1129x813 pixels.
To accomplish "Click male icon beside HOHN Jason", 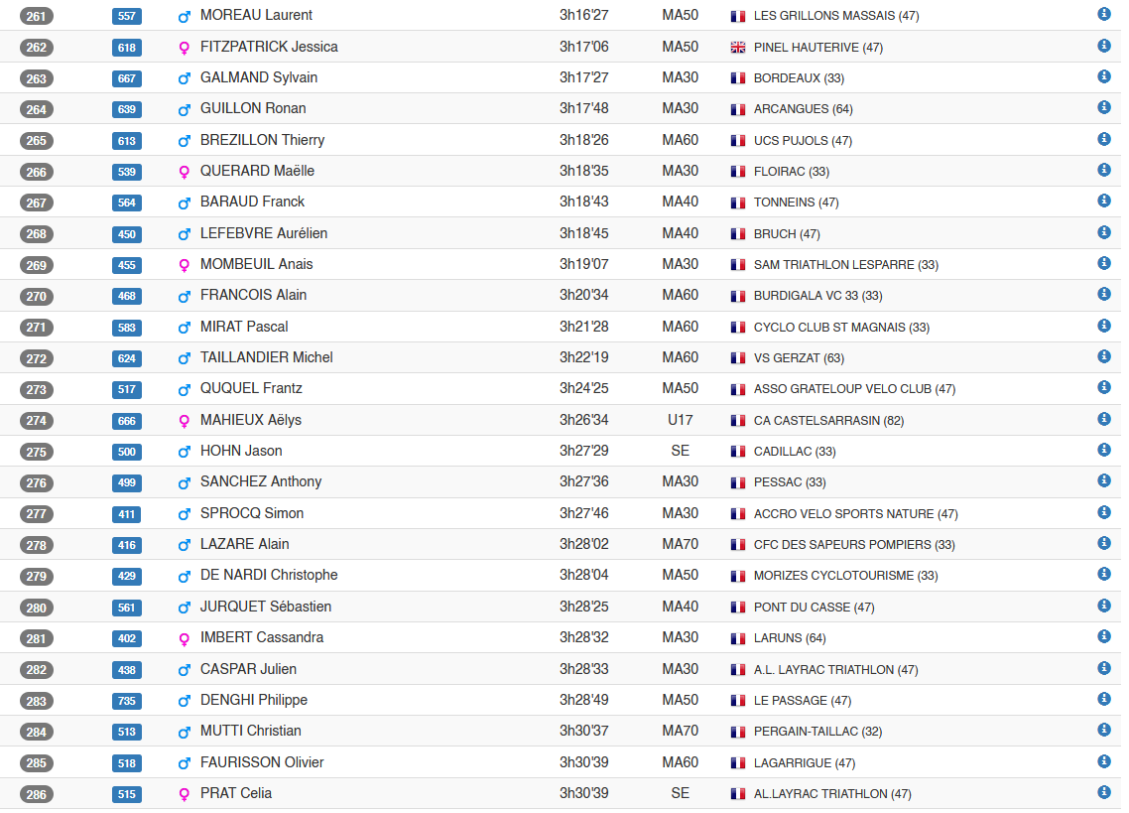I will pyautogui.click(x=185, y=452).
